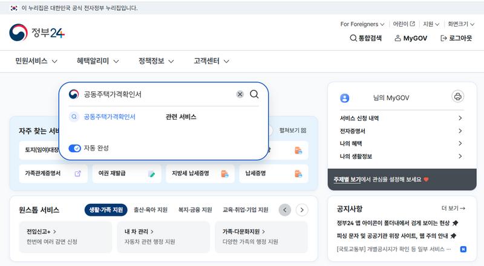The width and height of the screenshot is (484, 266).
Task: Clear the search text with X icon
Action: pyautogui.click(x=240, y=94)
